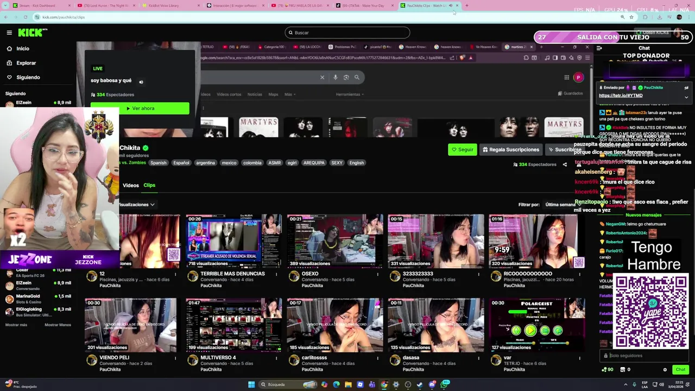
Task: Click the Windows Start button
Action: click(251, 384)
